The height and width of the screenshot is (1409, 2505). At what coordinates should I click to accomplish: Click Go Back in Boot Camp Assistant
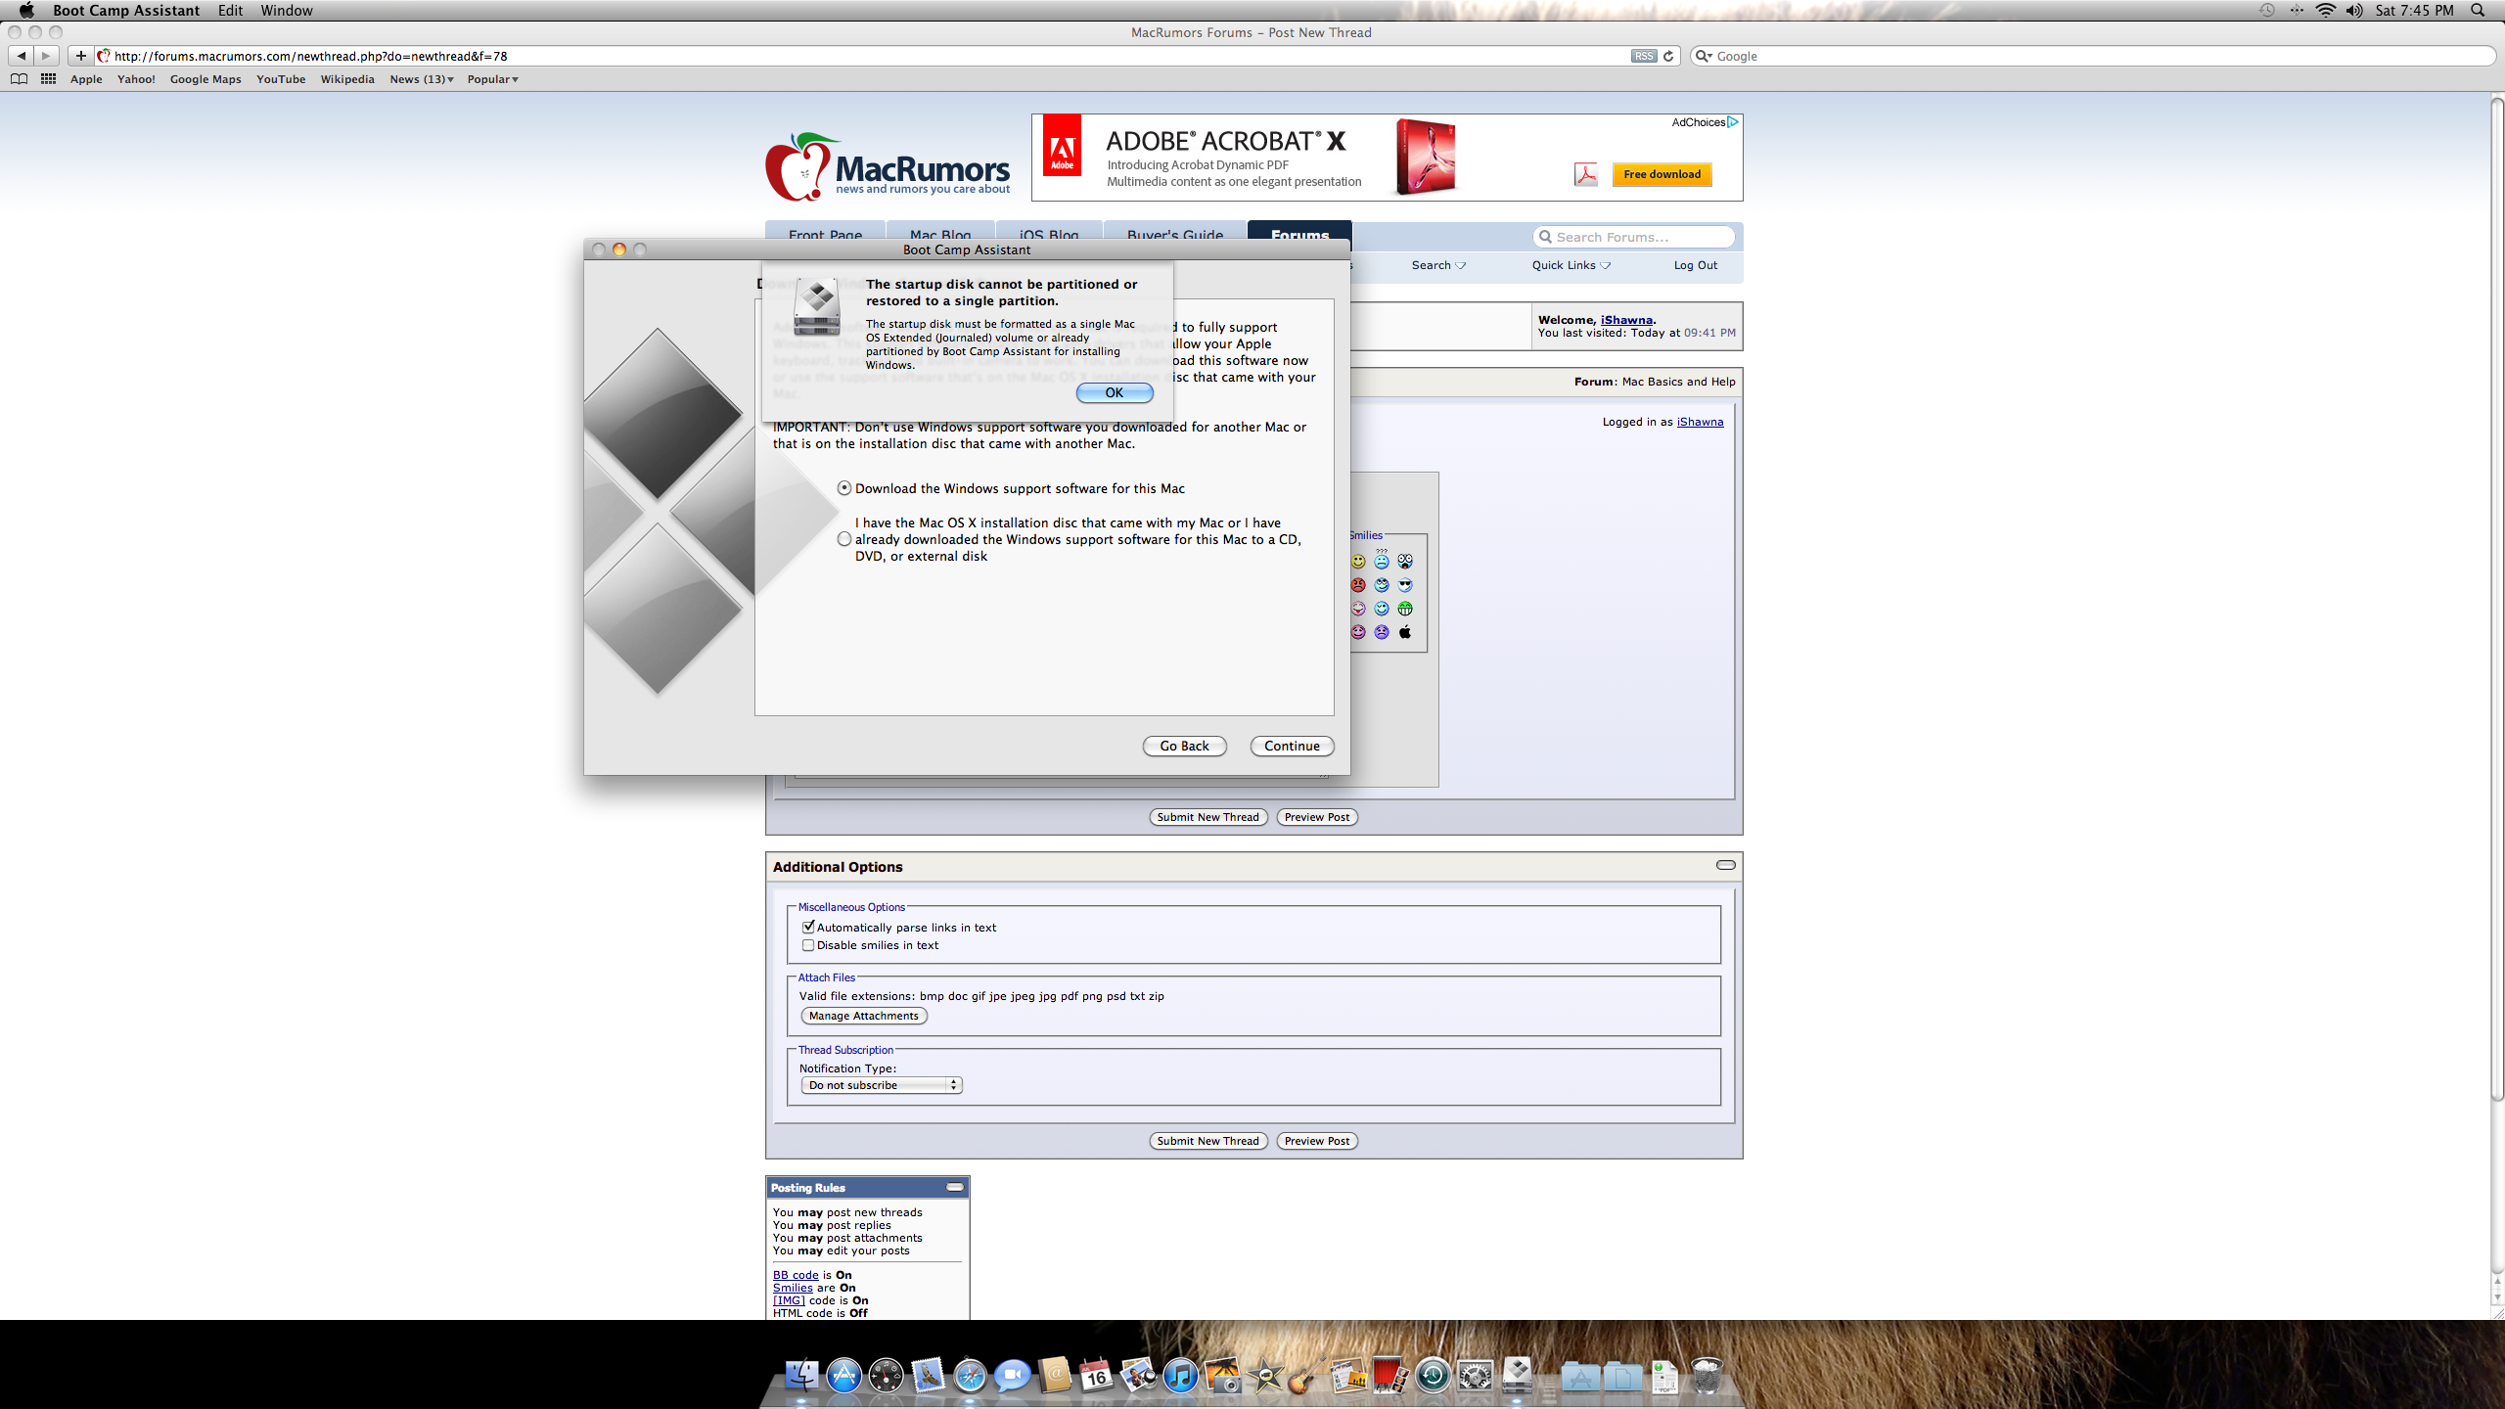1184,746
